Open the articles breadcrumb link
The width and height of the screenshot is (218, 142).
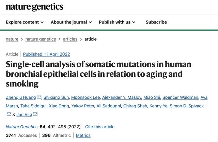70,39
